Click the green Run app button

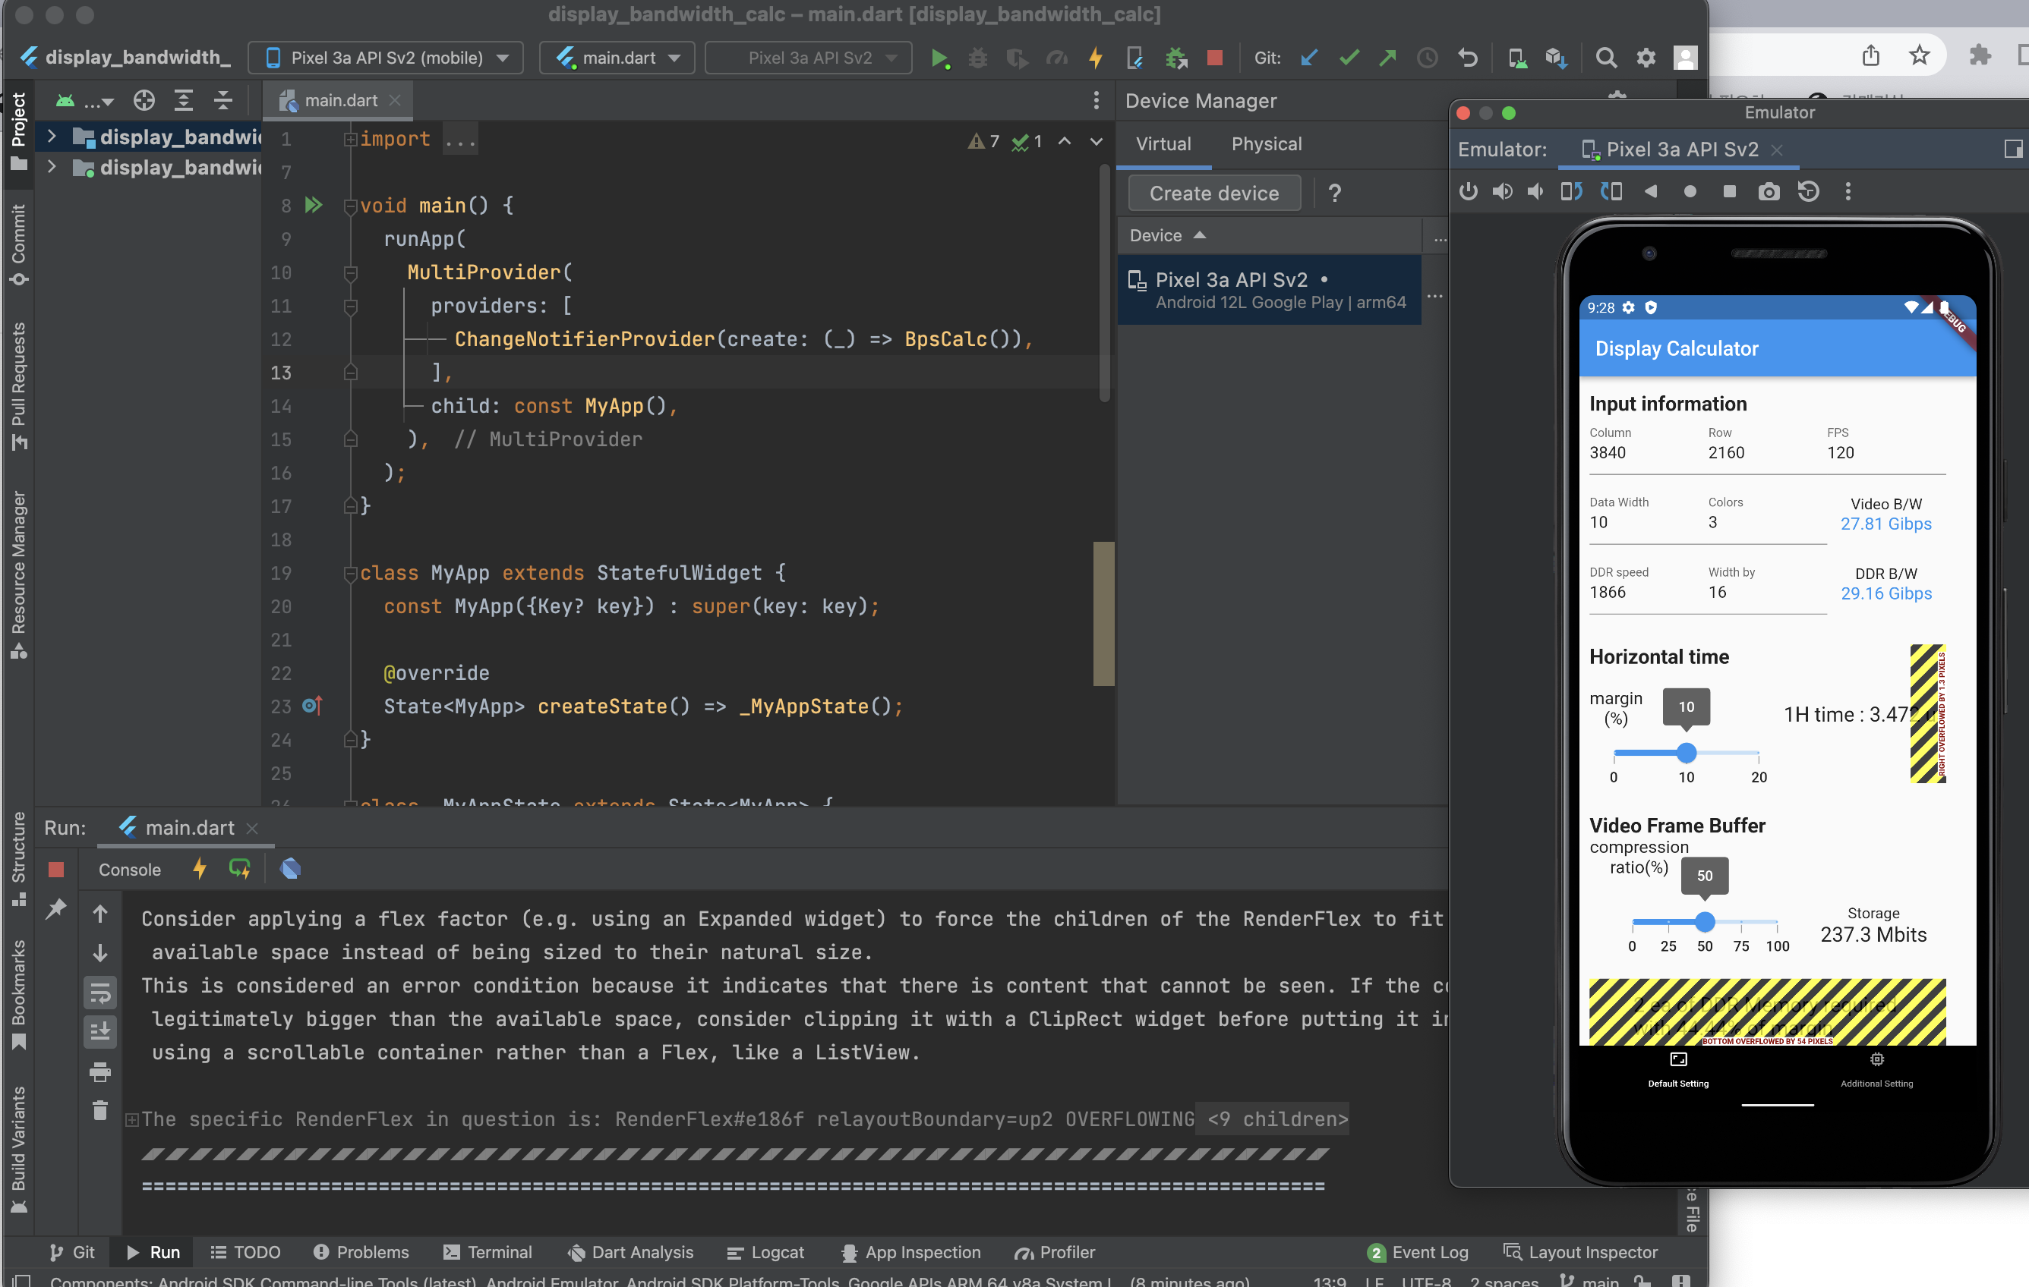[938, 58]
